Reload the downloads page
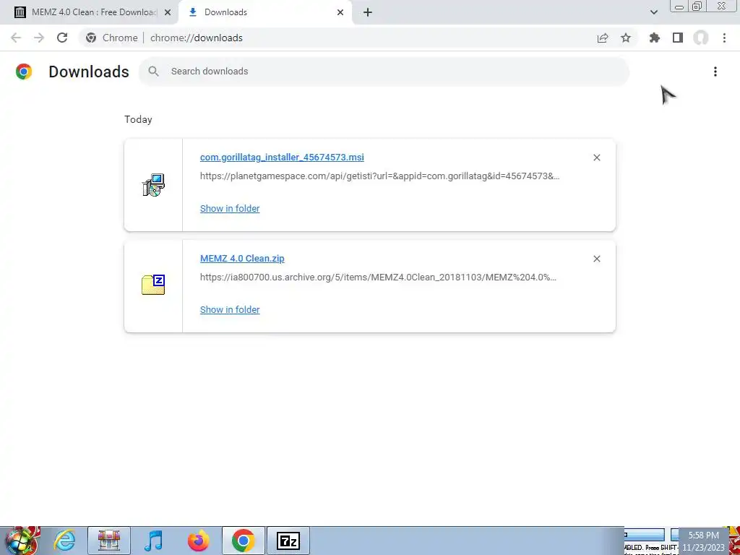 coord(62,38)
